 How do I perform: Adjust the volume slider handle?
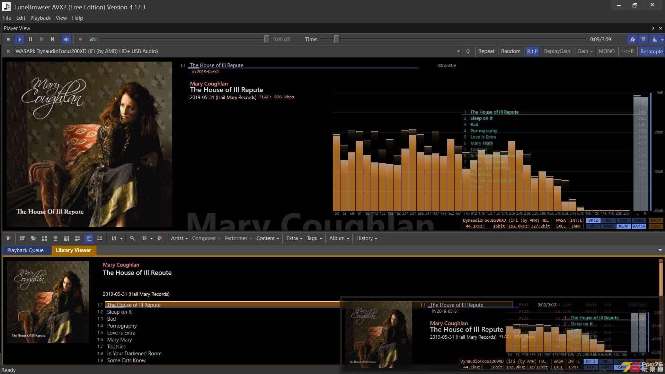tap(266, 39)
